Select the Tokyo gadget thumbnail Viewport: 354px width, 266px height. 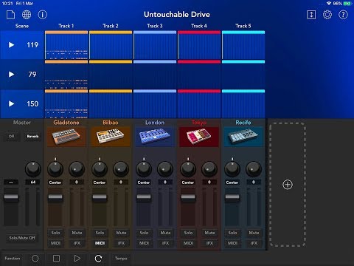coord(199,137)
